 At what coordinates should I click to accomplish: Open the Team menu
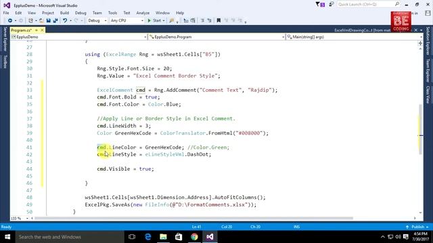point(97,13)
